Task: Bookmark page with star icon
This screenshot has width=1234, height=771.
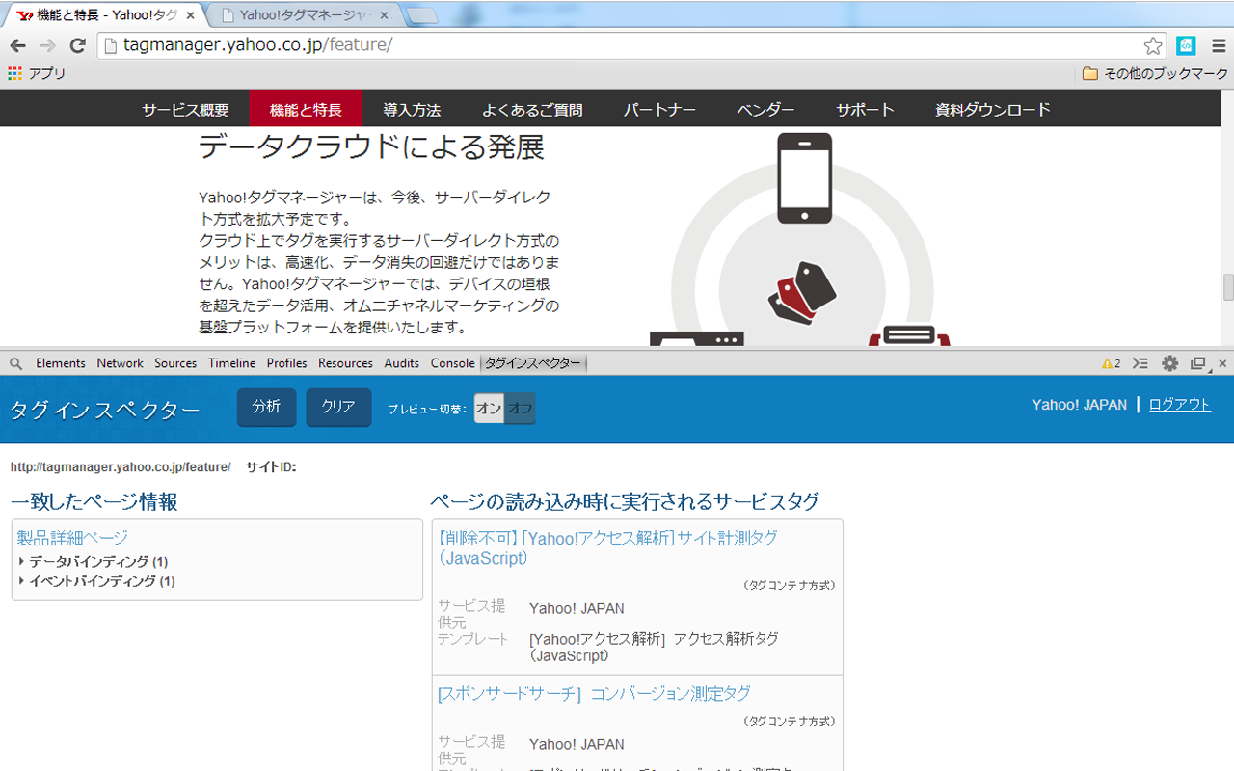Action: point(1153,45)
